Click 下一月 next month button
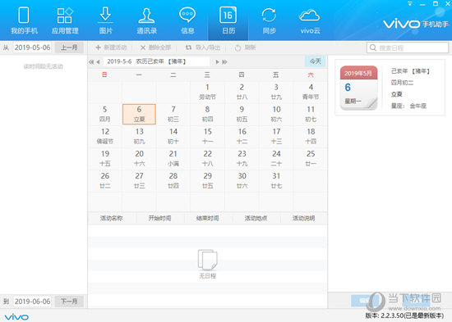Screen dimensions: 452x322 click(x=69, y=302)
